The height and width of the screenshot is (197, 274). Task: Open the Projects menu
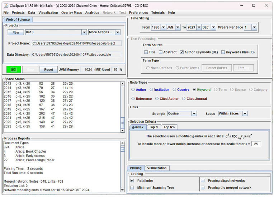point(18,13)
